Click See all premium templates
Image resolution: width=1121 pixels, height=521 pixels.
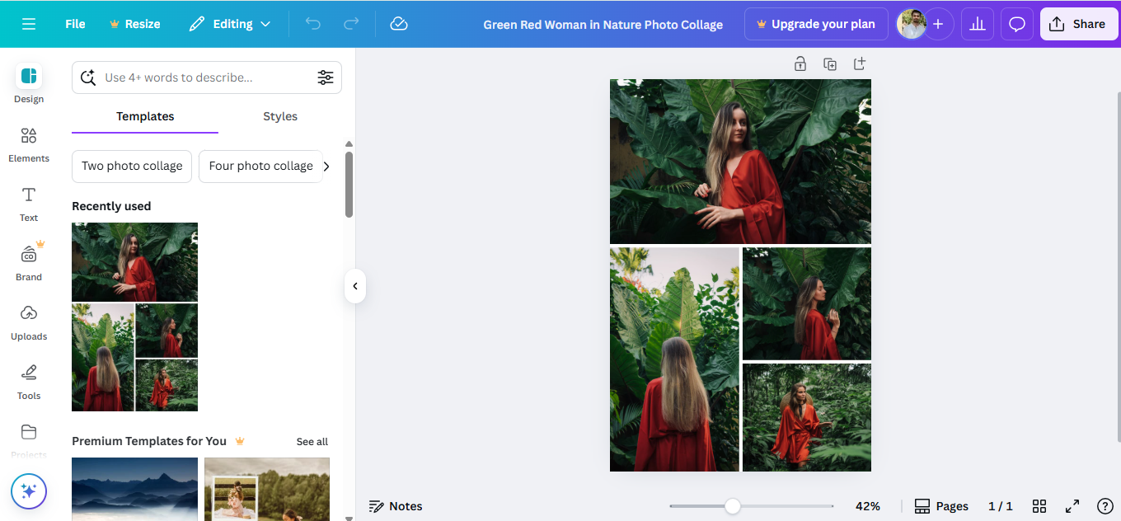312,441
